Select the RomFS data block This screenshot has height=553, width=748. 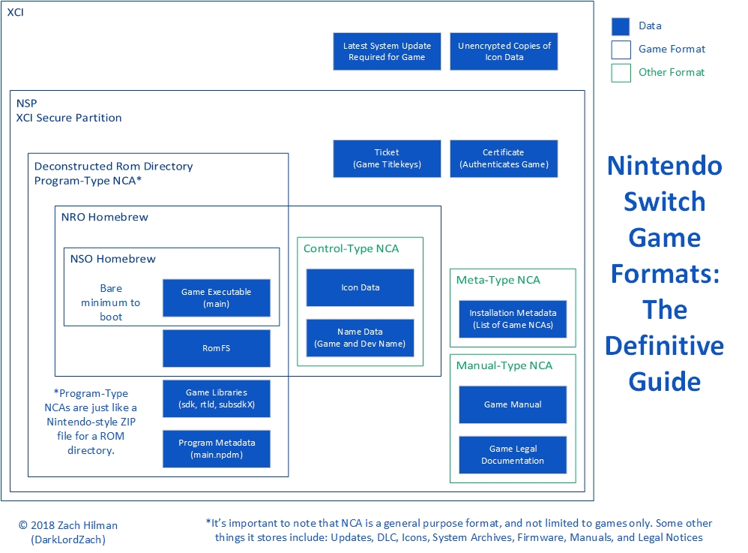coord(216,348)
